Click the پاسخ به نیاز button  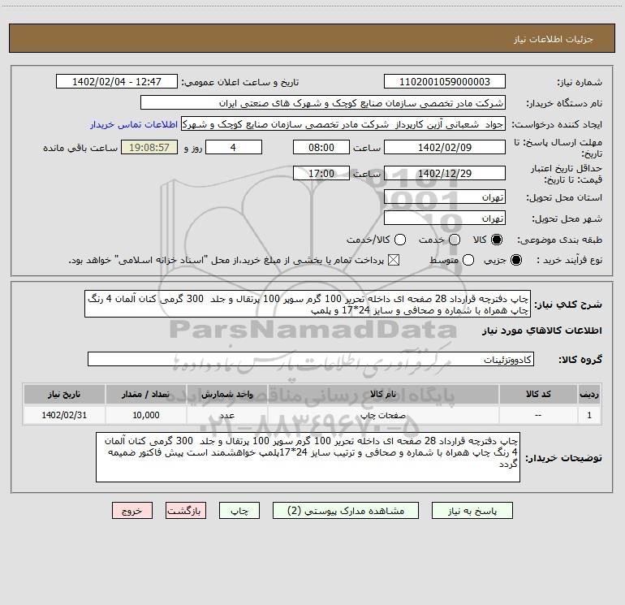472,511
